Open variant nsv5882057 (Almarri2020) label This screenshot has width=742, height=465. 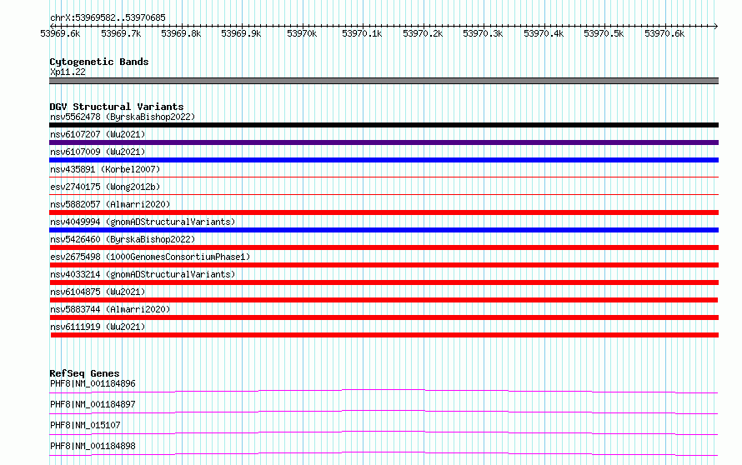110,204
